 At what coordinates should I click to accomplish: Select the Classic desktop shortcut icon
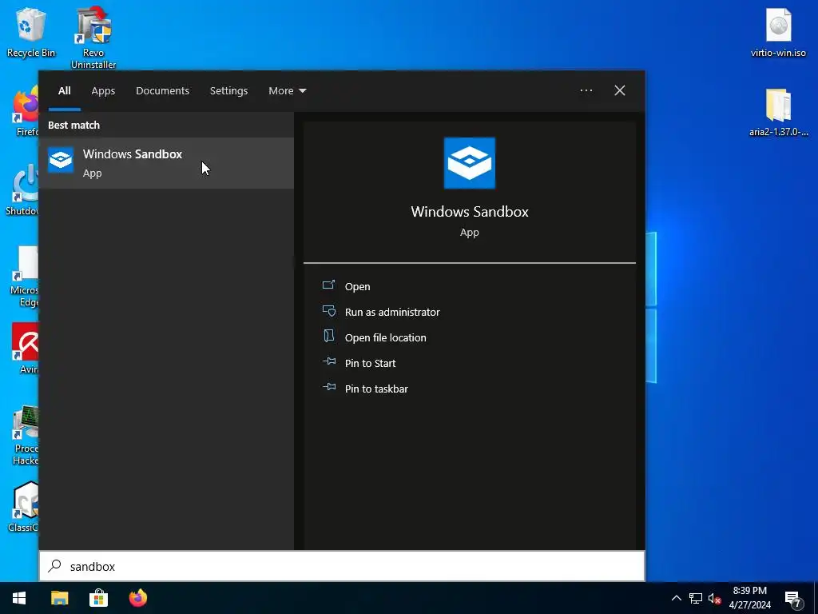pos(24,506)
